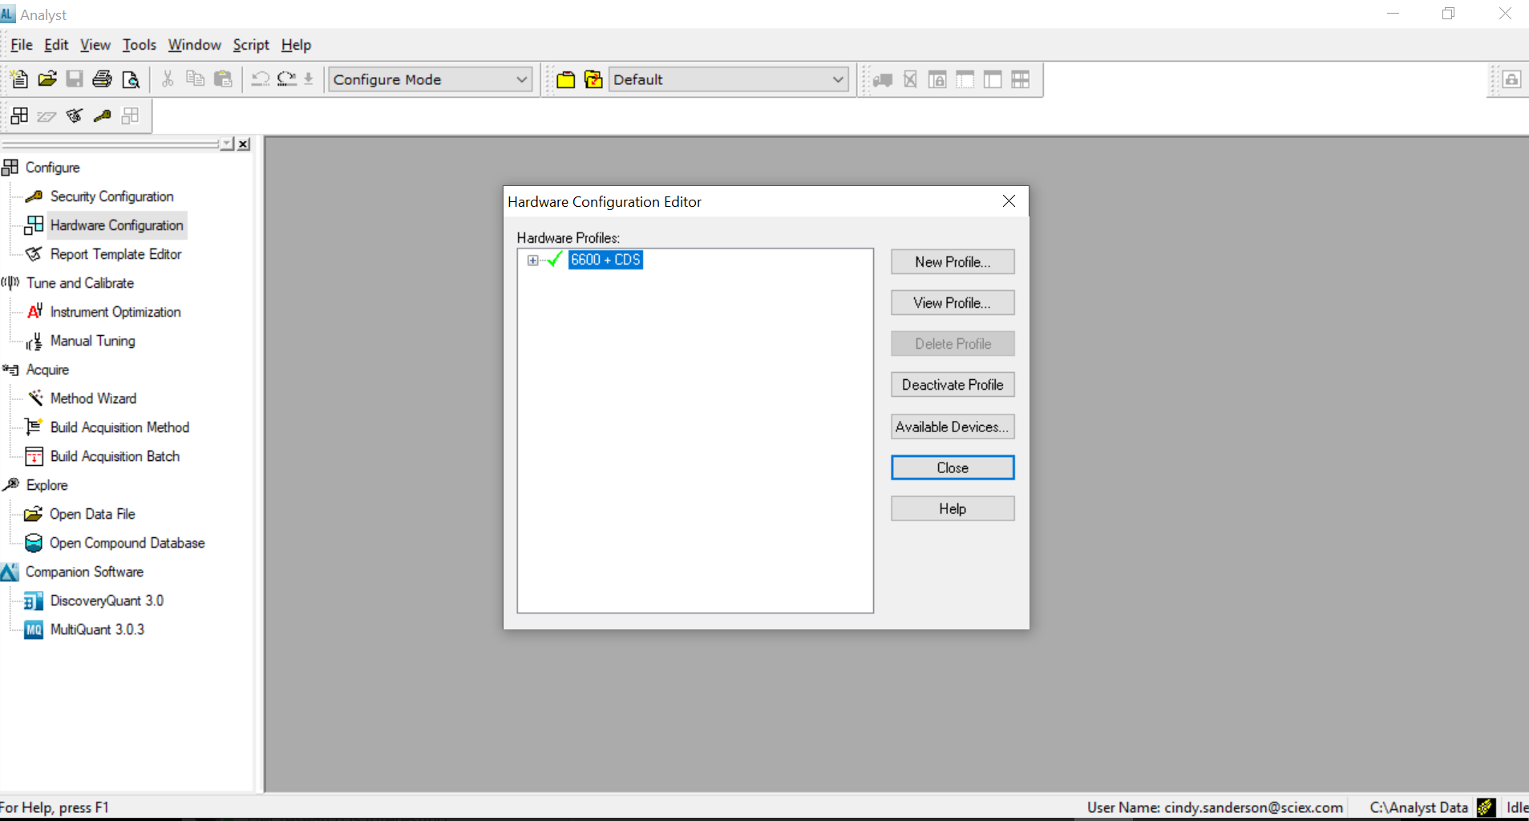Click the New Project yellow folder icon
The image size is (1529, 821).
point(565,79)
